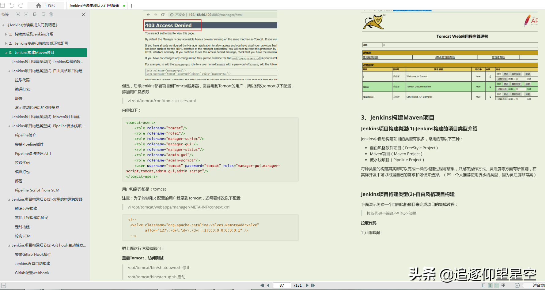545x290 pixels.
Task: Open the '演示改动代码后的持续集成' bookmark
Action: [37, 108]
